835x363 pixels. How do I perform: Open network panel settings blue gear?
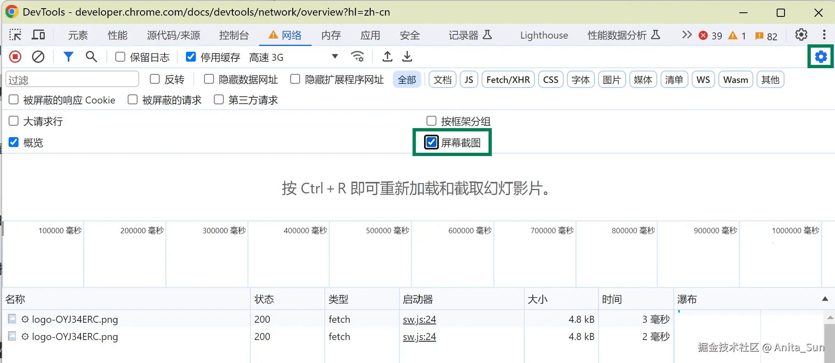click(821, 57)
